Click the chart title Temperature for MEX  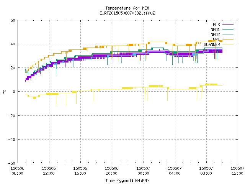point(127,8)
